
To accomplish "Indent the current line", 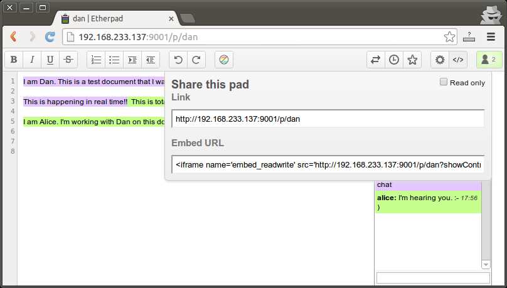I will [132, 60].
